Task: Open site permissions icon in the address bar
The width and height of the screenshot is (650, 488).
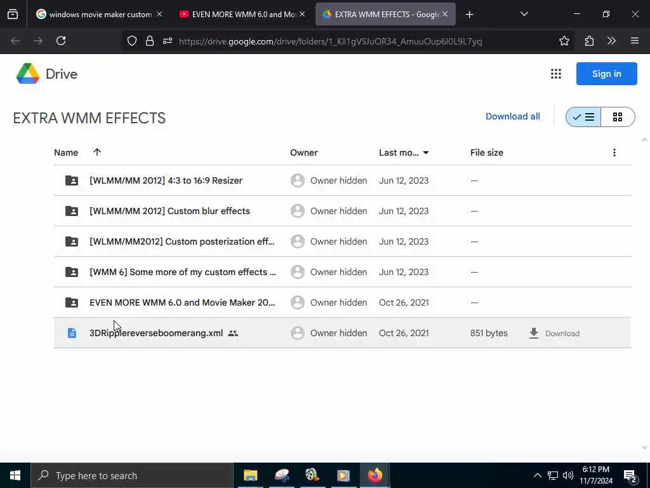Action: coord(168,41)
